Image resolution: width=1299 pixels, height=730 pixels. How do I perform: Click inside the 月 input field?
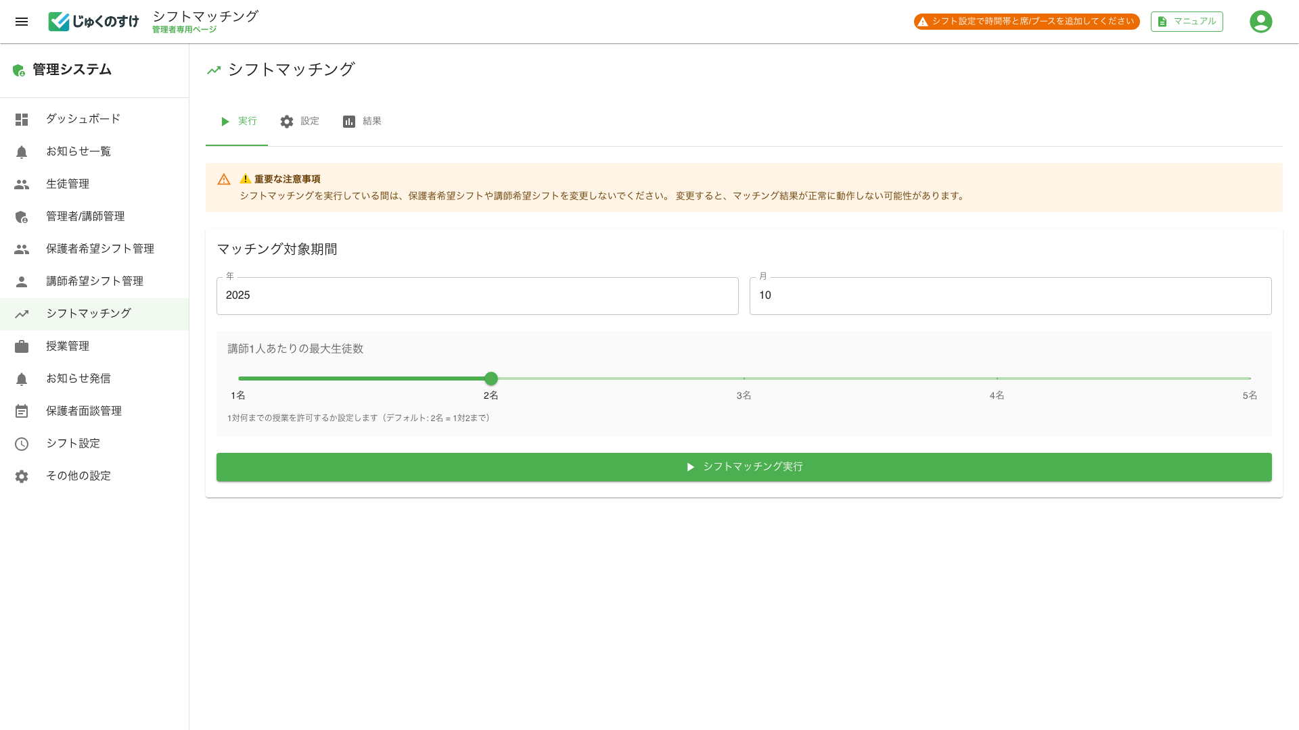[x=1010, y=295]
